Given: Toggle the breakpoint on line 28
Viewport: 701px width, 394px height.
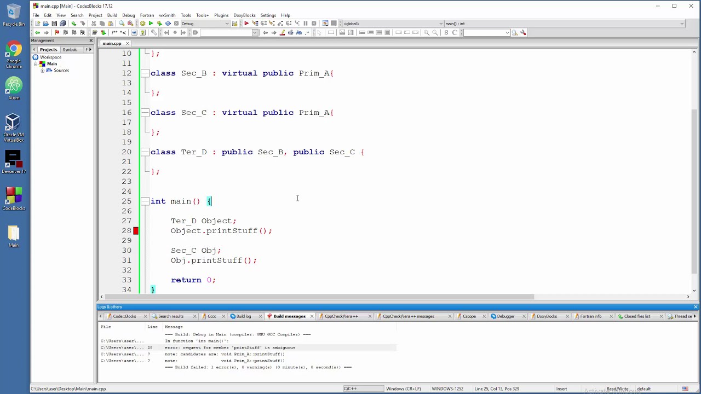Looking at the screenshot, I should [x=136, y=231].
